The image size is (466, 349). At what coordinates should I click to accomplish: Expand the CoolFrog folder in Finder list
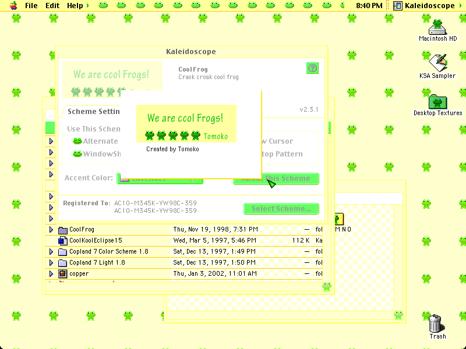pos(51,229)
